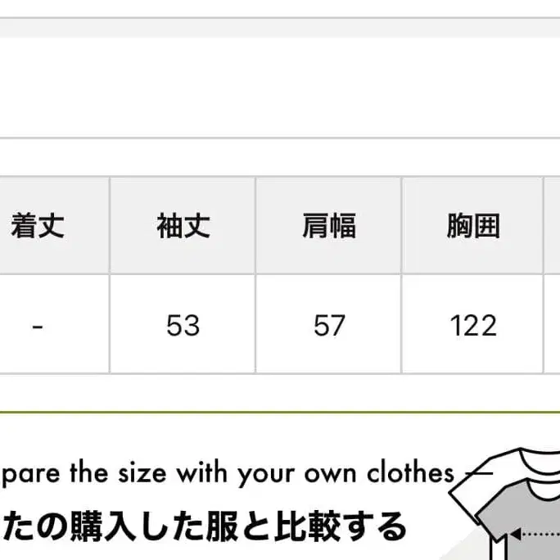Click the 購入した服と比較する banner text
560x560 pixels.
click(x=205, y=526)
